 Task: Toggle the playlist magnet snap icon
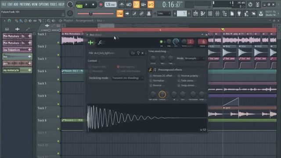click(9, 21)
